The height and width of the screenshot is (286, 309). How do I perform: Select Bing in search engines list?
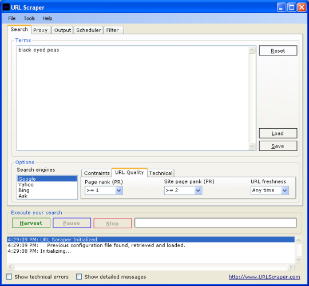point(47,190)
